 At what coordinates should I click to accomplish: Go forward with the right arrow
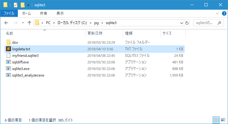(x=15, y=23)
